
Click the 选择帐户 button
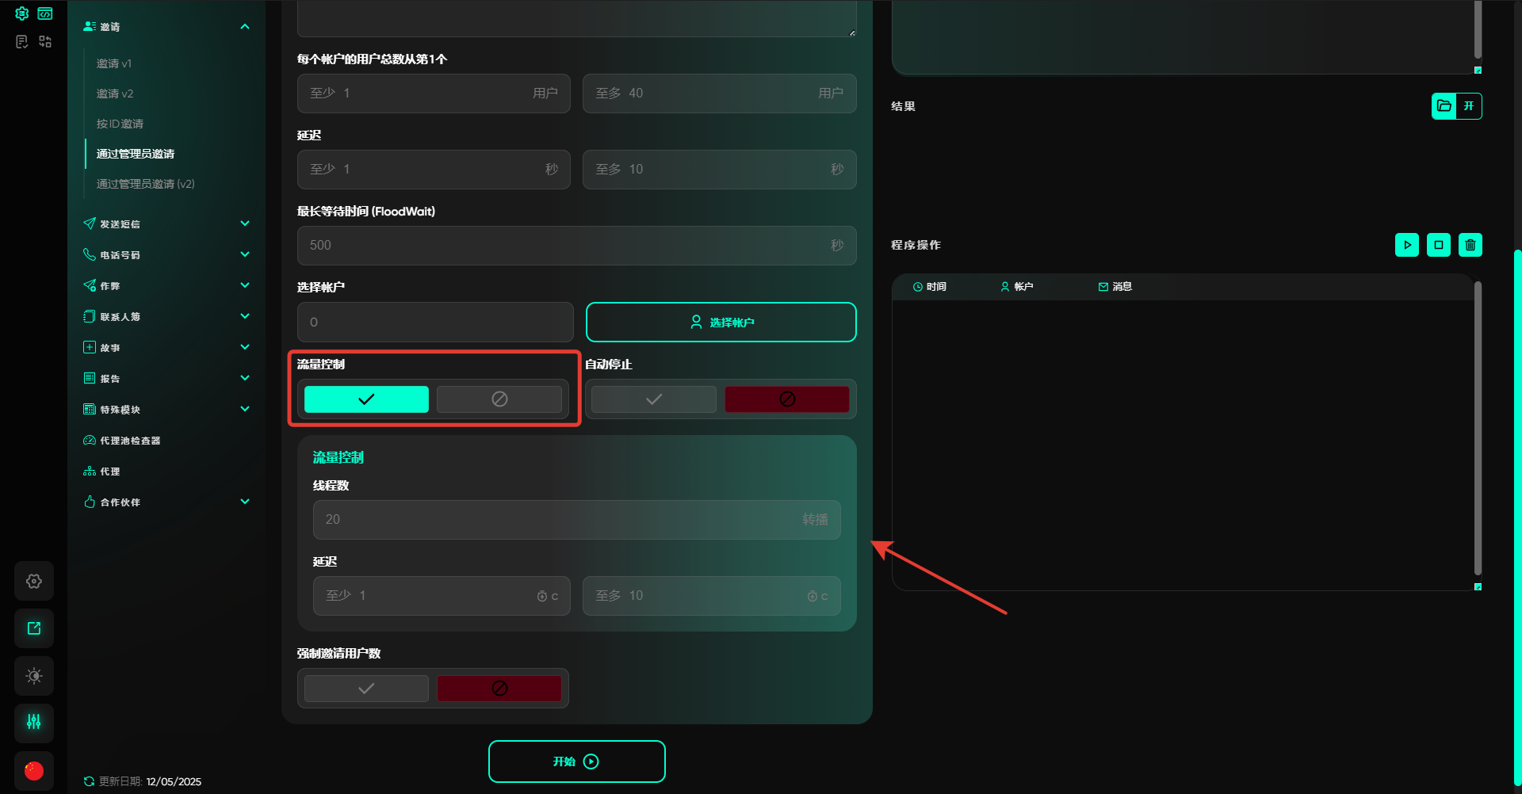click(x=721, y=323)
